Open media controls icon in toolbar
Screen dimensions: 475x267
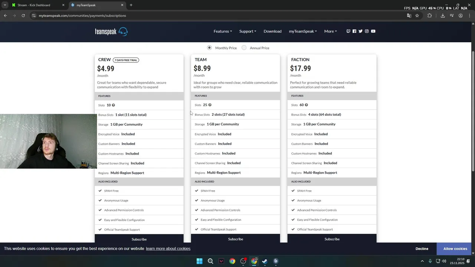coord(452,16)
